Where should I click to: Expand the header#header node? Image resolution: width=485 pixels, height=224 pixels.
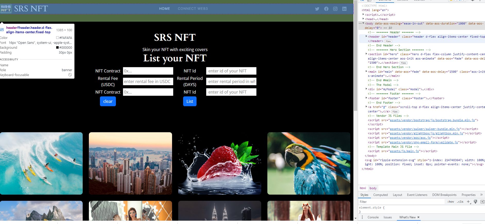pos(366,37)
